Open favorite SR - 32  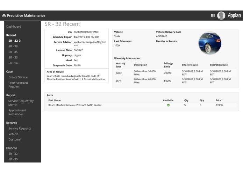click(x=13, y=154)
